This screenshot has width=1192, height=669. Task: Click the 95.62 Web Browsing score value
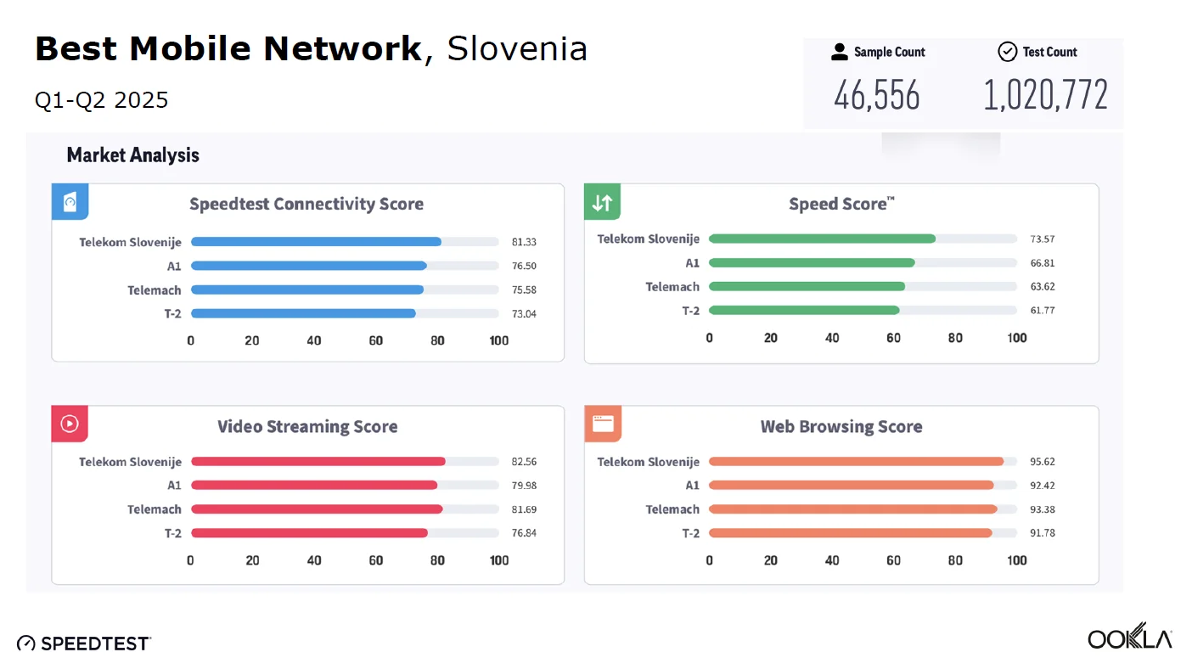[1041, 462]
